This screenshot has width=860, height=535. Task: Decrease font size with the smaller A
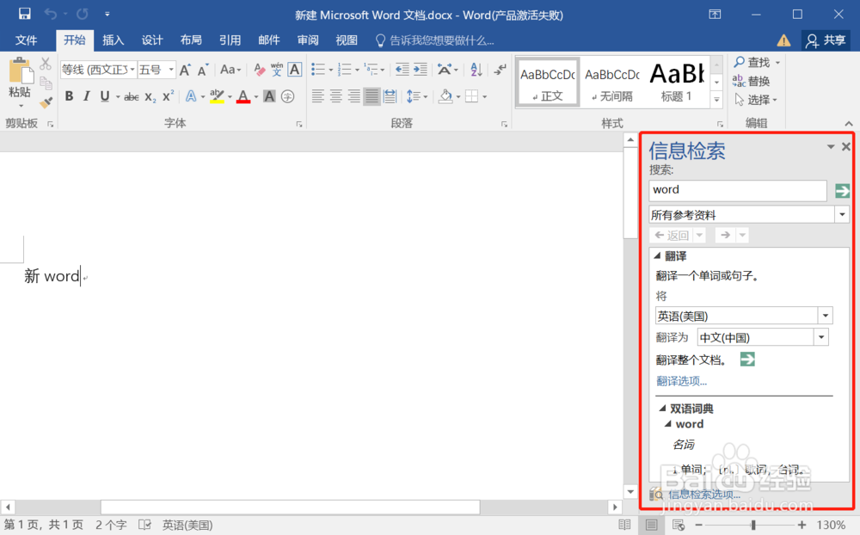point(203,70)
